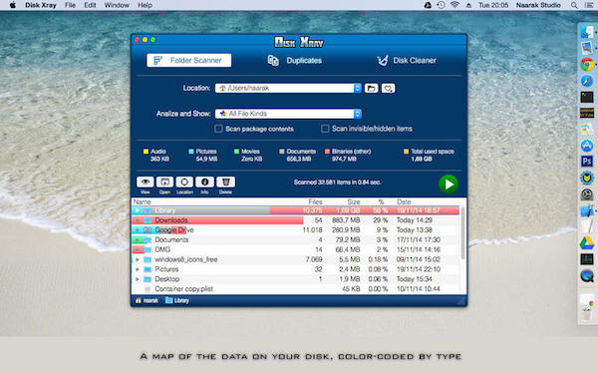
Task: Expand the Pictures folder row
Action: pyautogui.click(x=138, y=269)
